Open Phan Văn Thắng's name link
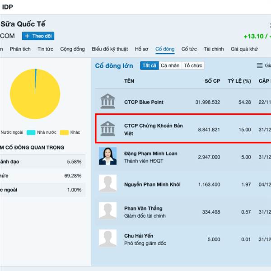The width and height of the screenshot is (271, 271). point(143,208)
